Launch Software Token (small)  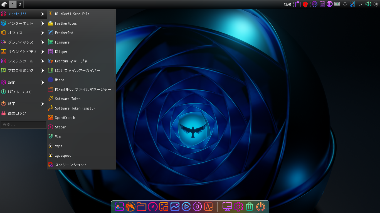point(81,108)
